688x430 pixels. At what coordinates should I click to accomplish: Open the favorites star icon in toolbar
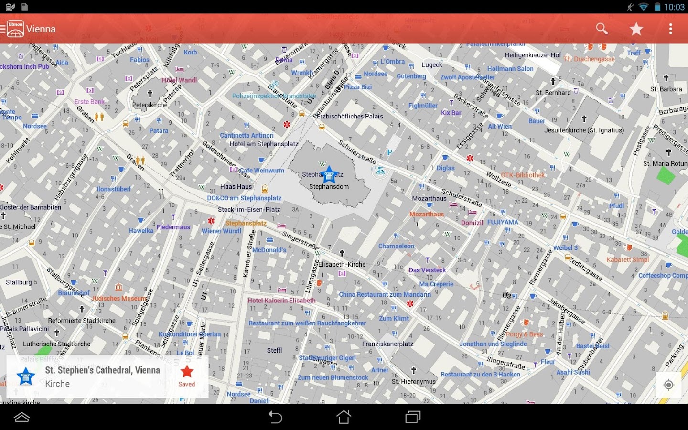point(636,29)
